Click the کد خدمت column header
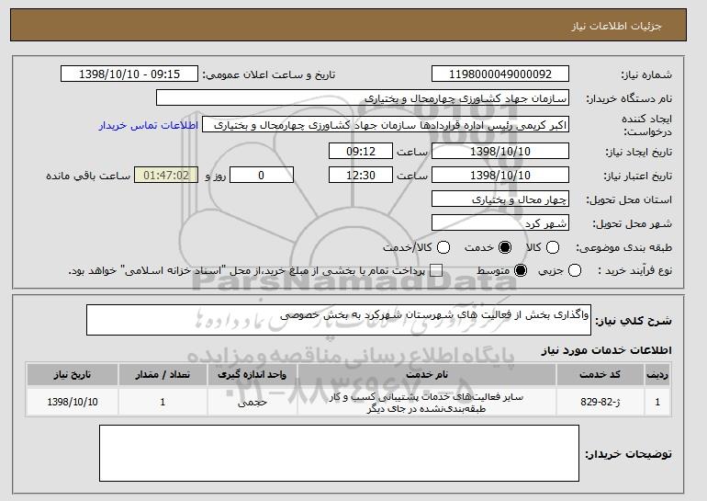The height and width of the screenshot is (501, 707). pos(600,375)
